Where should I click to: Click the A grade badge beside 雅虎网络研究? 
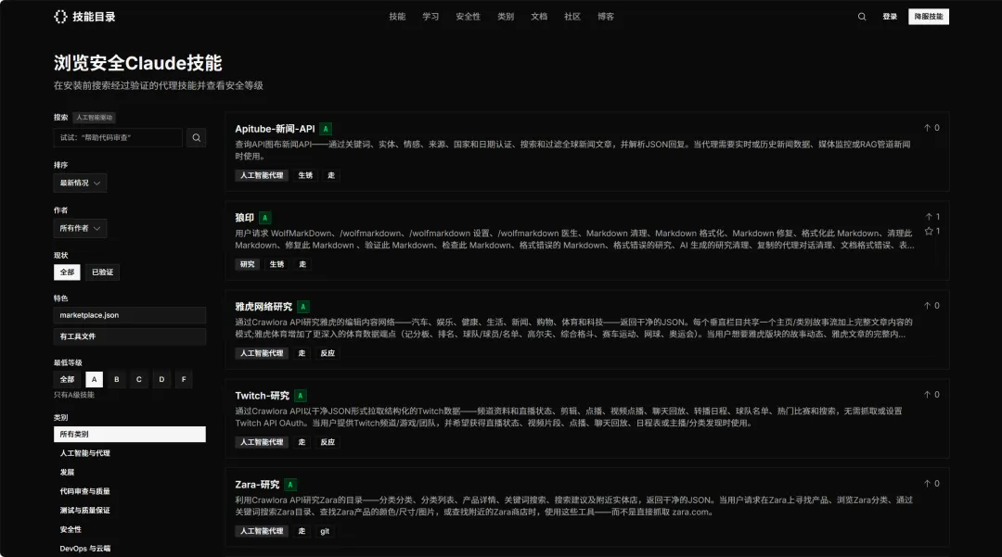pos(302,307)
